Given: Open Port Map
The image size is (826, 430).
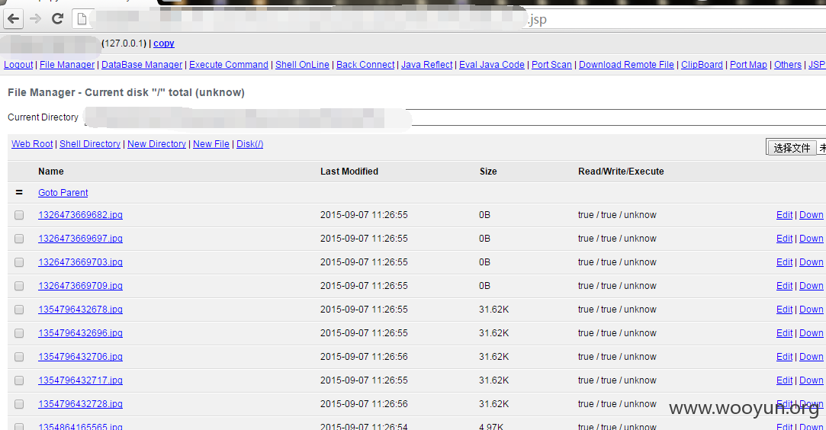Looking at the screenshot, I should [748, 65].
